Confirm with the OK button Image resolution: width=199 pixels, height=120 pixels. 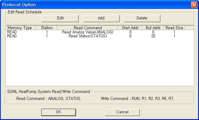pos(59,112)
